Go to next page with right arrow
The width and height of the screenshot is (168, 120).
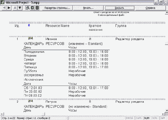click(x=9, y=8)
